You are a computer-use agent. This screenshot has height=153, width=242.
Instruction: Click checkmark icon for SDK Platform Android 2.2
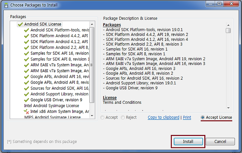point(27,48)
